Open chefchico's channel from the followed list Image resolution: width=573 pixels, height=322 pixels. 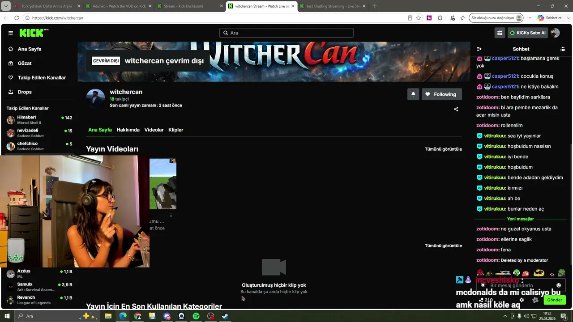pos(39,146)
